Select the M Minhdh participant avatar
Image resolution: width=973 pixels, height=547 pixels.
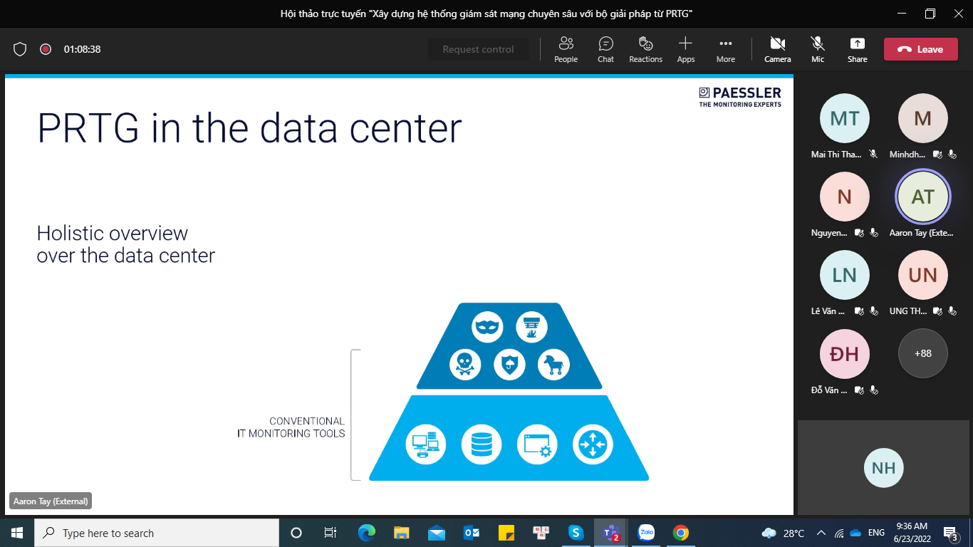click(922, 118)
